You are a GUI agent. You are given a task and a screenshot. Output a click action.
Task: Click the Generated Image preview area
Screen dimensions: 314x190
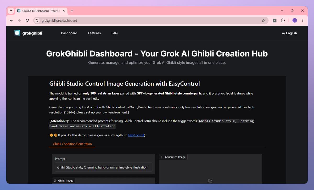tap(210, 169)
